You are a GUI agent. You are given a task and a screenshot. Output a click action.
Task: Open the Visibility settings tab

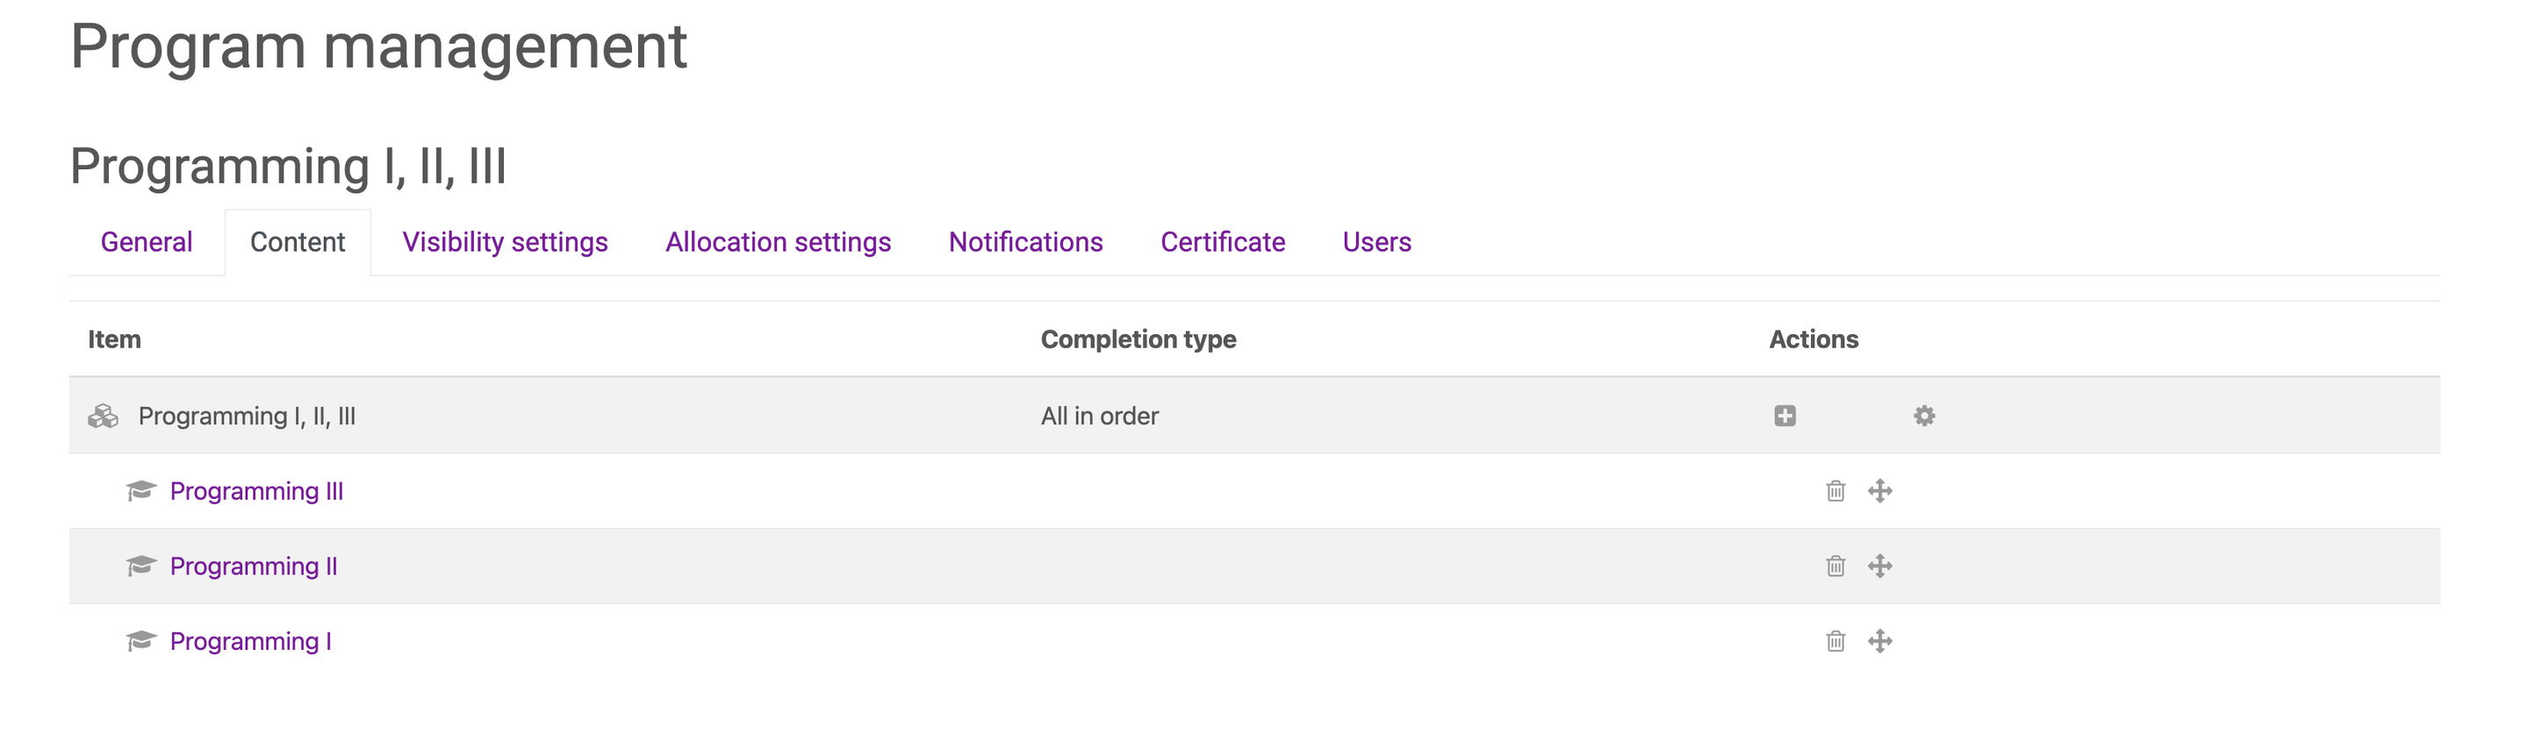pyautogui.click(x=505, y=242)
